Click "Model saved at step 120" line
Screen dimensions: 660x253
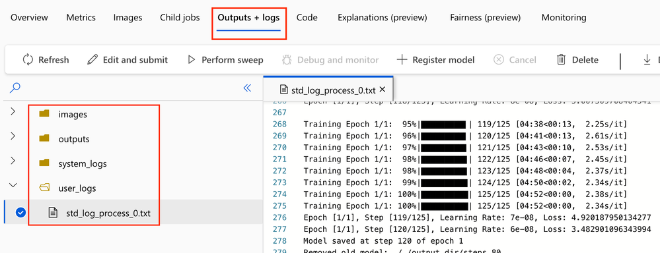[383, 241]
